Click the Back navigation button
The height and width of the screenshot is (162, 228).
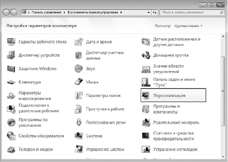coord(6,12)
